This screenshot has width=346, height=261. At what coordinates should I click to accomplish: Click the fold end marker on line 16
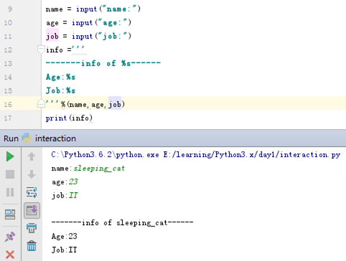pos(41,103)
